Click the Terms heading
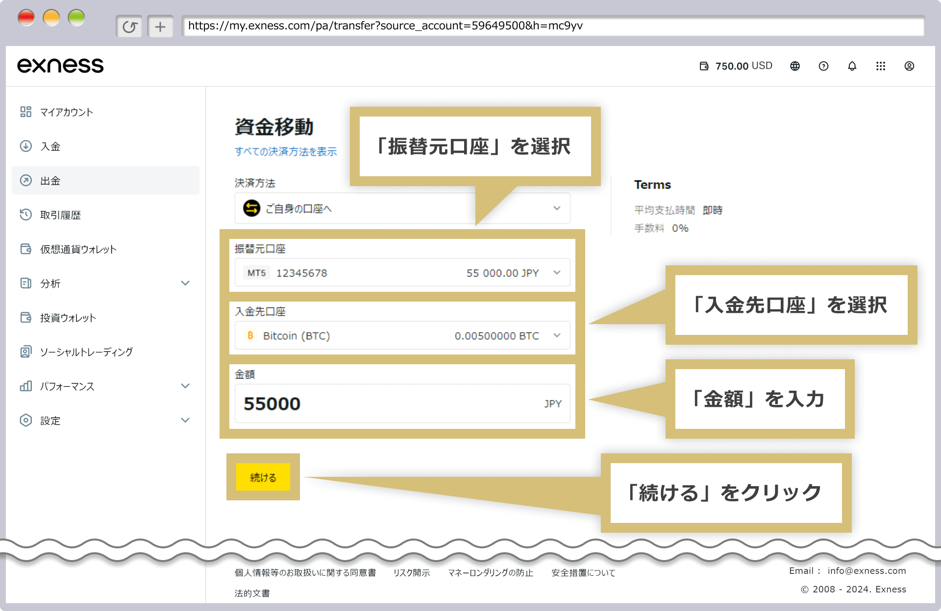Image resolution: width=941 pixels, height=611 pixels. 652,185
